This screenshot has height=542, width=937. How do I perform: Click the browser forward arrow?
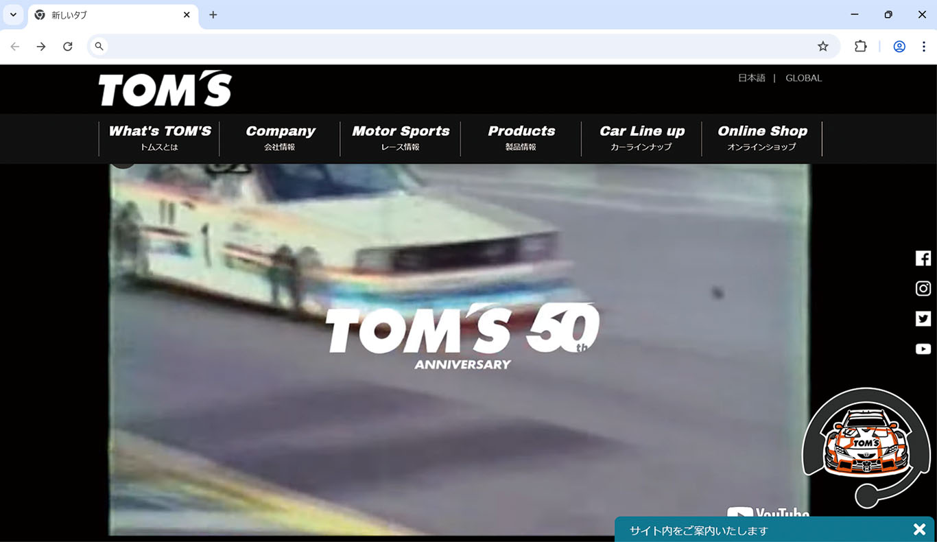(x=41, y=47)
